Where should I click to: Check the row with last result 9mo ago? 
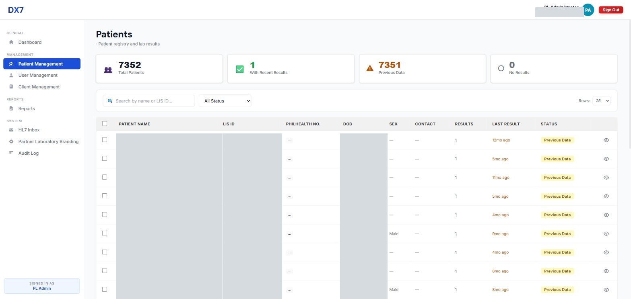[105, 233]
